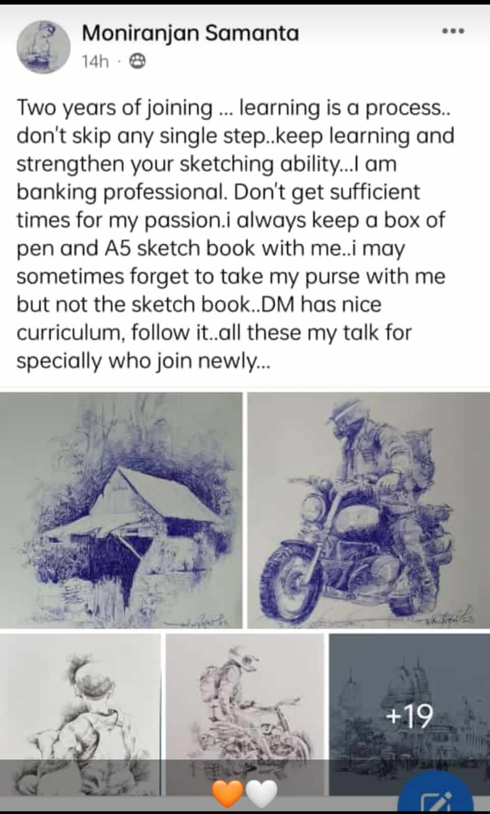Open the girl with backpack sketch
Viewport: 490px width, 814px height.
(x=80, y=714)
